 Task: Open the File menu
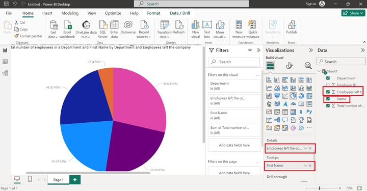pos(9,13)
